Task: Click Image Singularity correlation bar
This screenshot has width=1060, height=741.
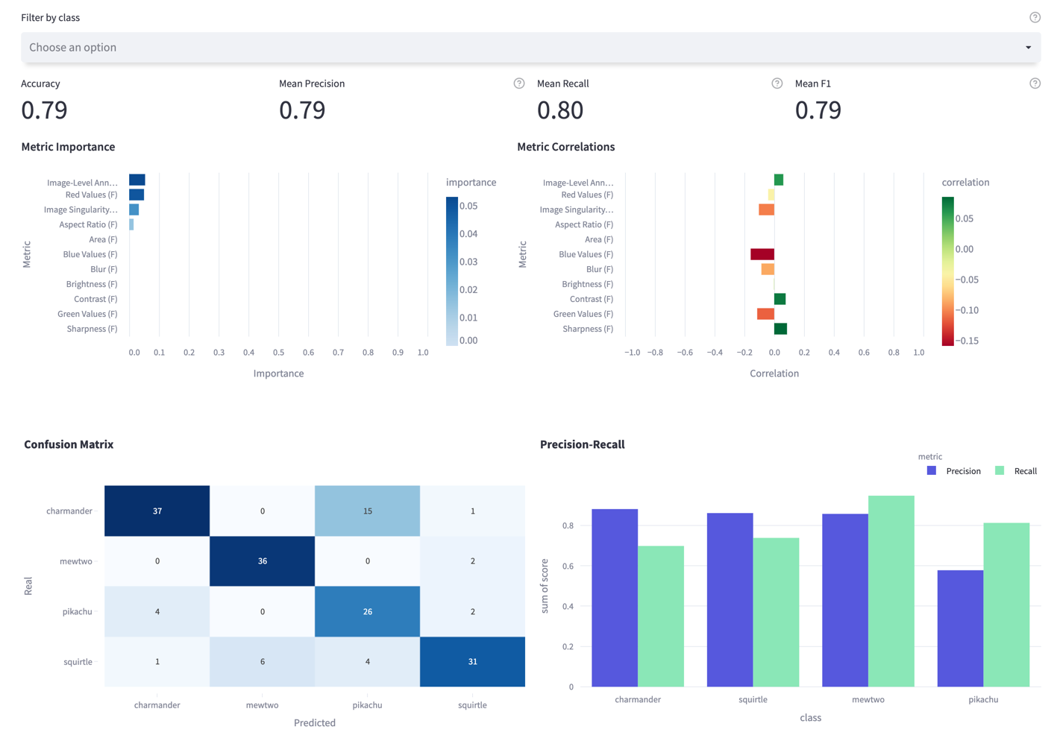Action: coord(766,209)
